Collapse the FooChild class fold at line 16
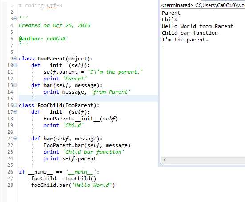245x202 pixels. point(15,105)
